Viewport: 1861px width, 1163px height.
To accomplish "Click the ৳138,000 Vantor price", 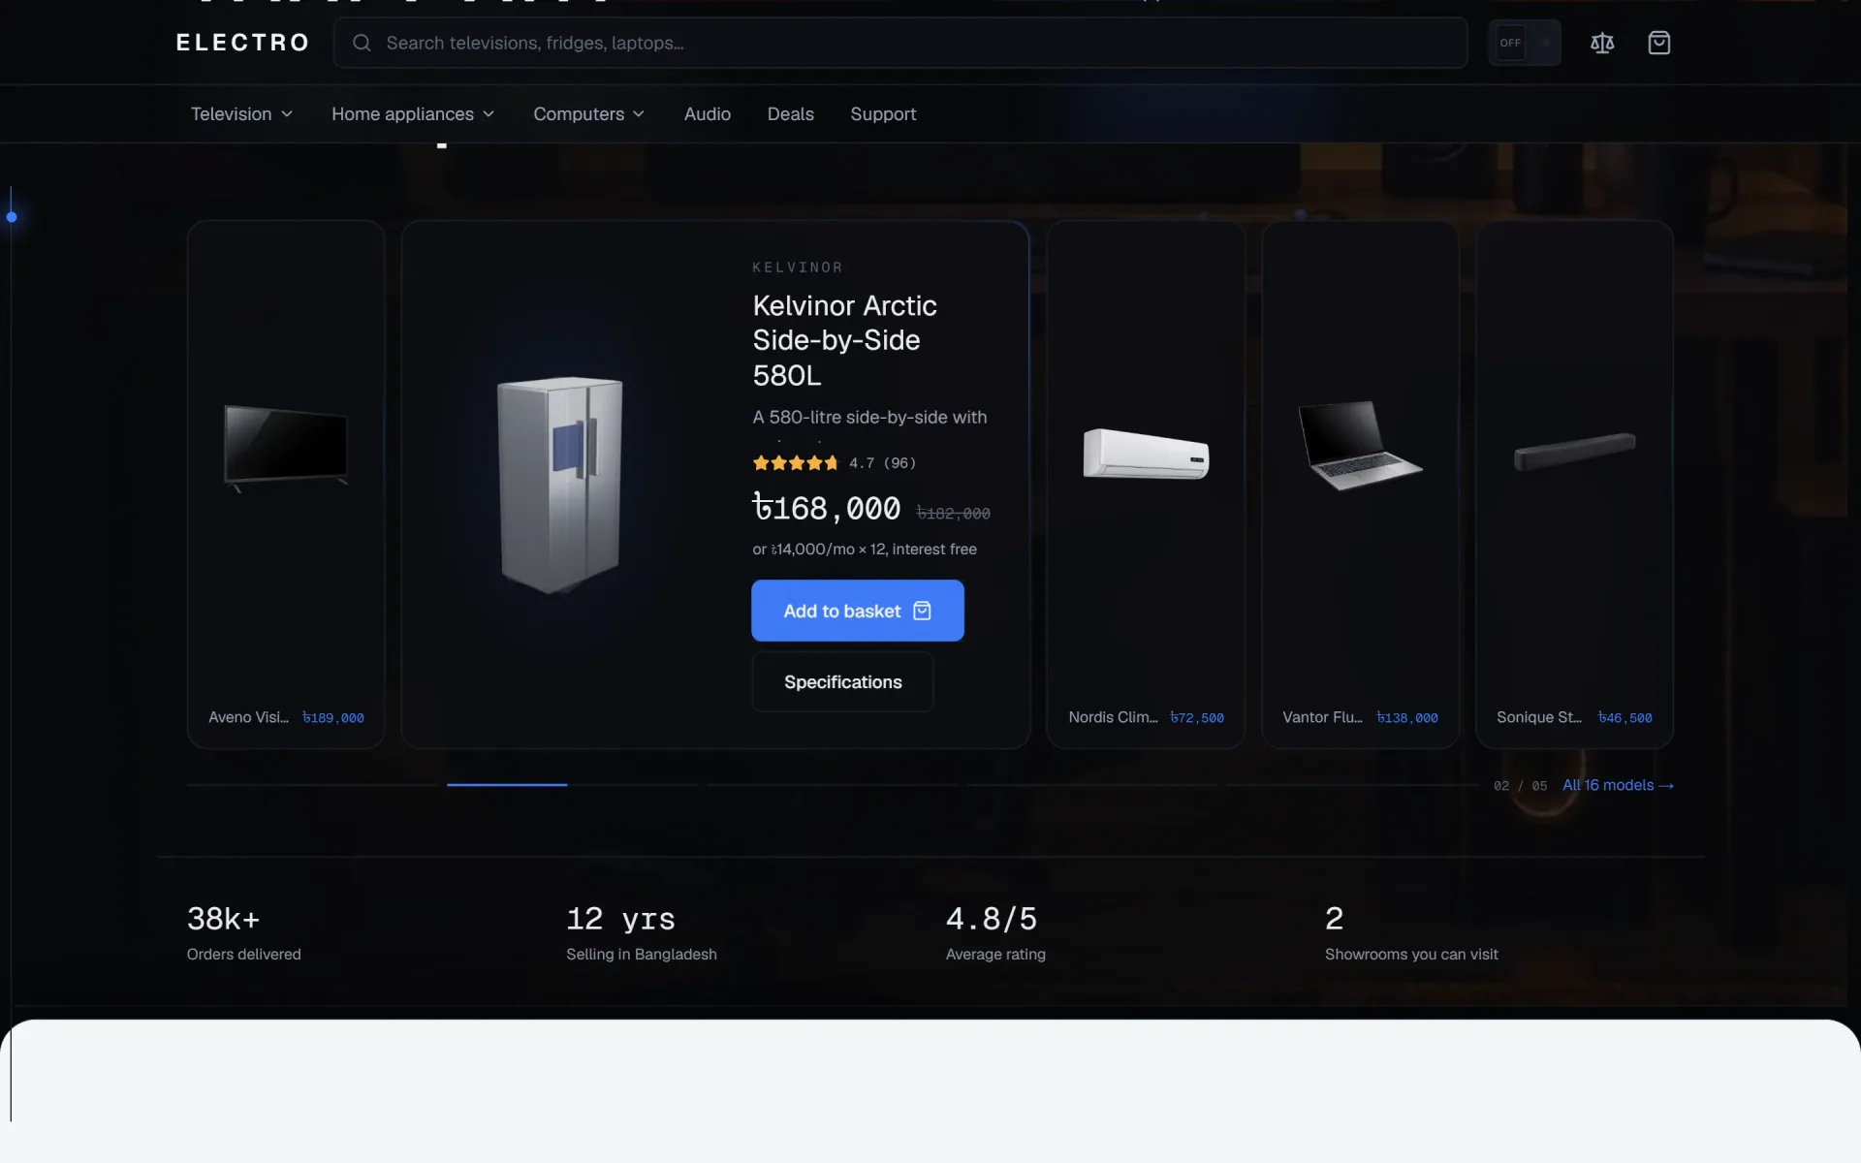I will click(1407, 718).
